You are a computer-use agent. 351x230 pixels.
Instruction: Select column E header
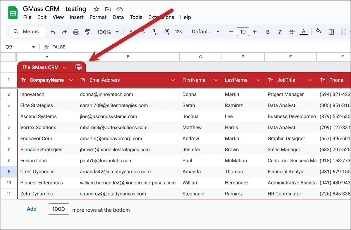click(290, 57)
